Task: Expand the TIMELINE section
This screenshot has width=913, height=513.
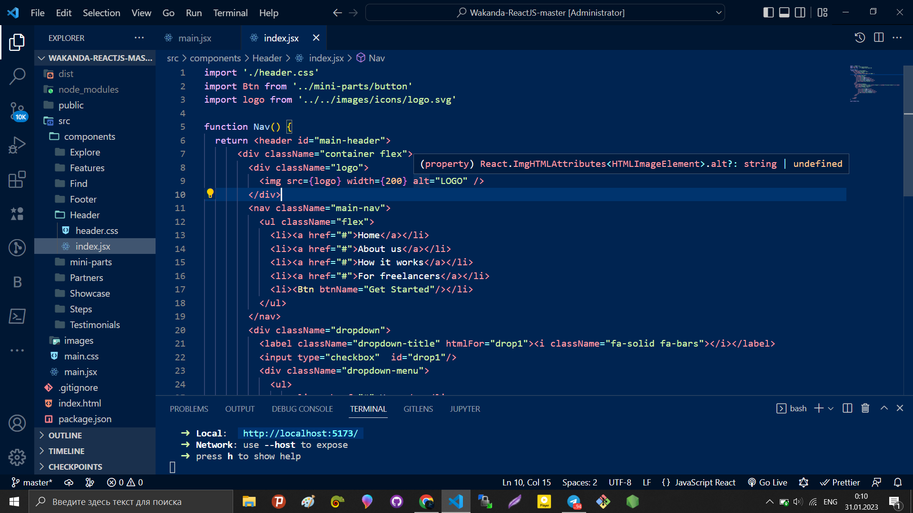Action: [95, 451]
